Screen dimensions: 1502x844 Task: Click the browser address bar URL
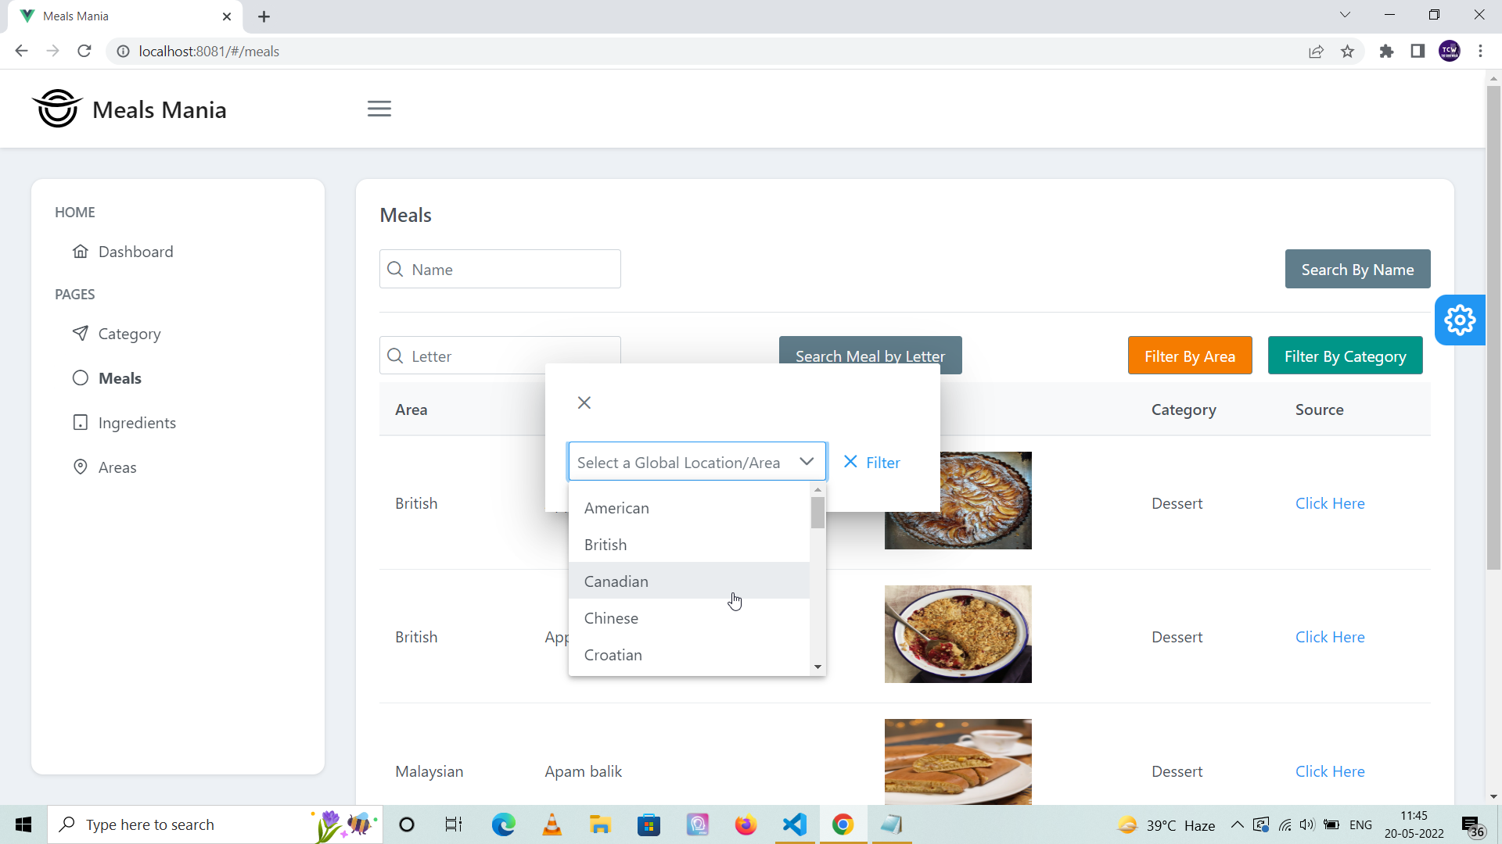pos(209,51)
